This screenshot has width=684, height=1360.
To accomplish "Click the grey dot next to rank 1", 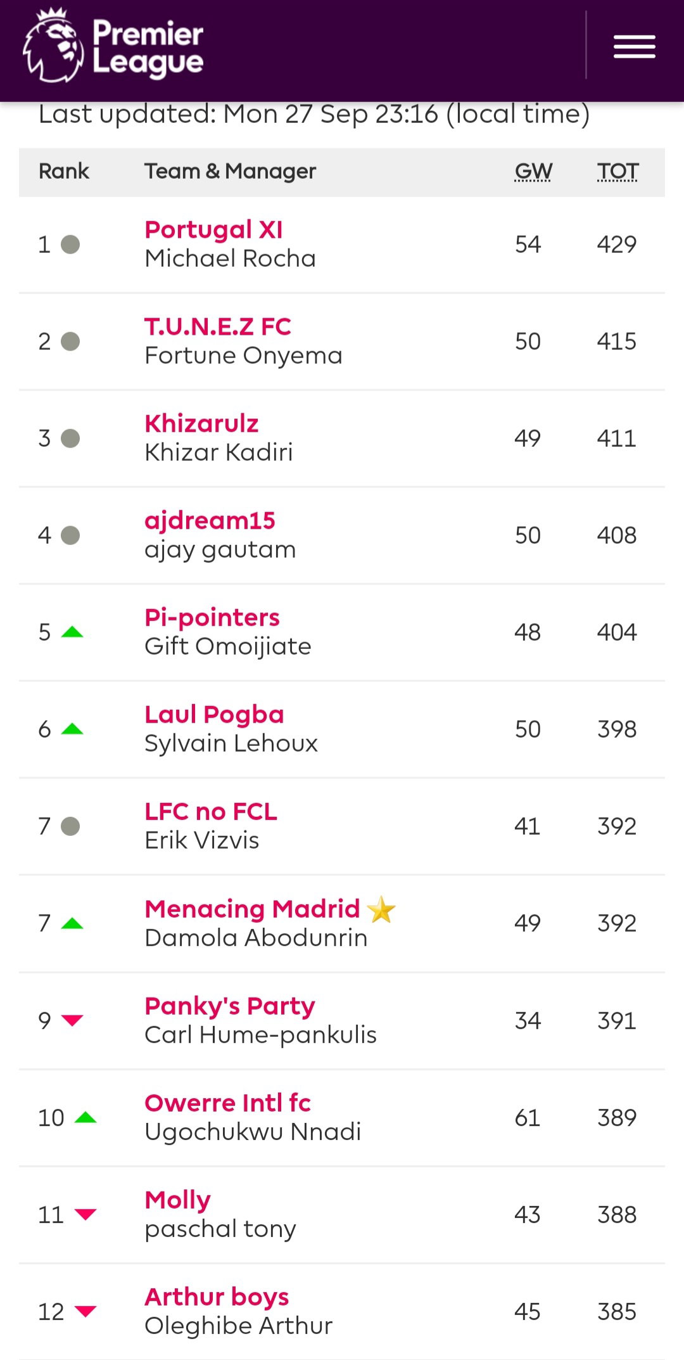I will pos(70,245).
